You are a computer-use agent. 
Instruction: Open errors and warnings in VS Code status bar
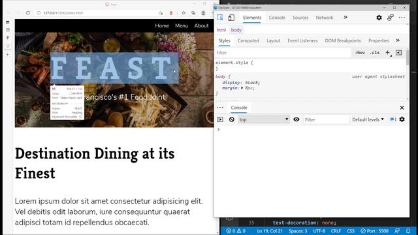[236, 231]
